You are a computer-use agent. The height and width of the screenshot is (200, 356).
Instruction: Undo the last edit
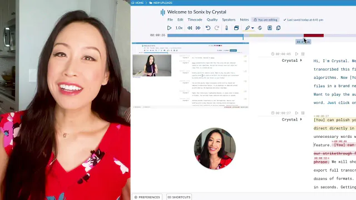208,28
